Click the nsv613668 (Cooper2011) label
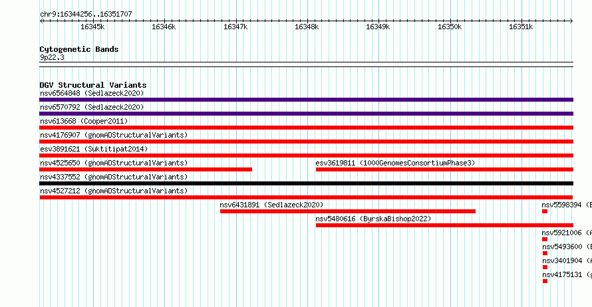The width and height of the screenshot is (592, 307). pos(84,121)
